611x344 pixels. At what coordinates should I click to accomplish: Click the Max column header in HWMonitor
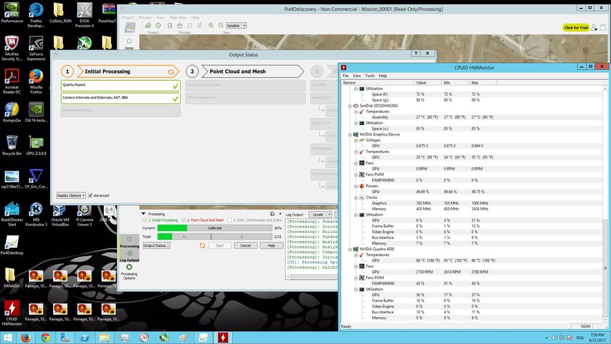483,82
